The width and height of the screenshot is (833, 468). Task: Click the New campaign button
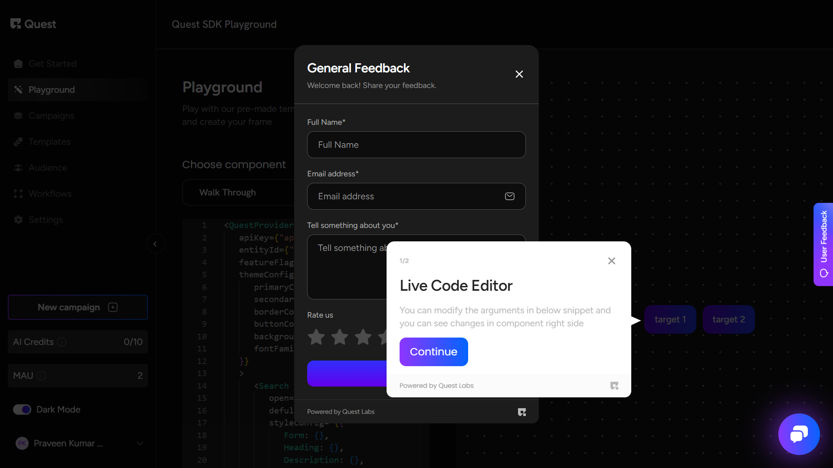pos(78,307)
